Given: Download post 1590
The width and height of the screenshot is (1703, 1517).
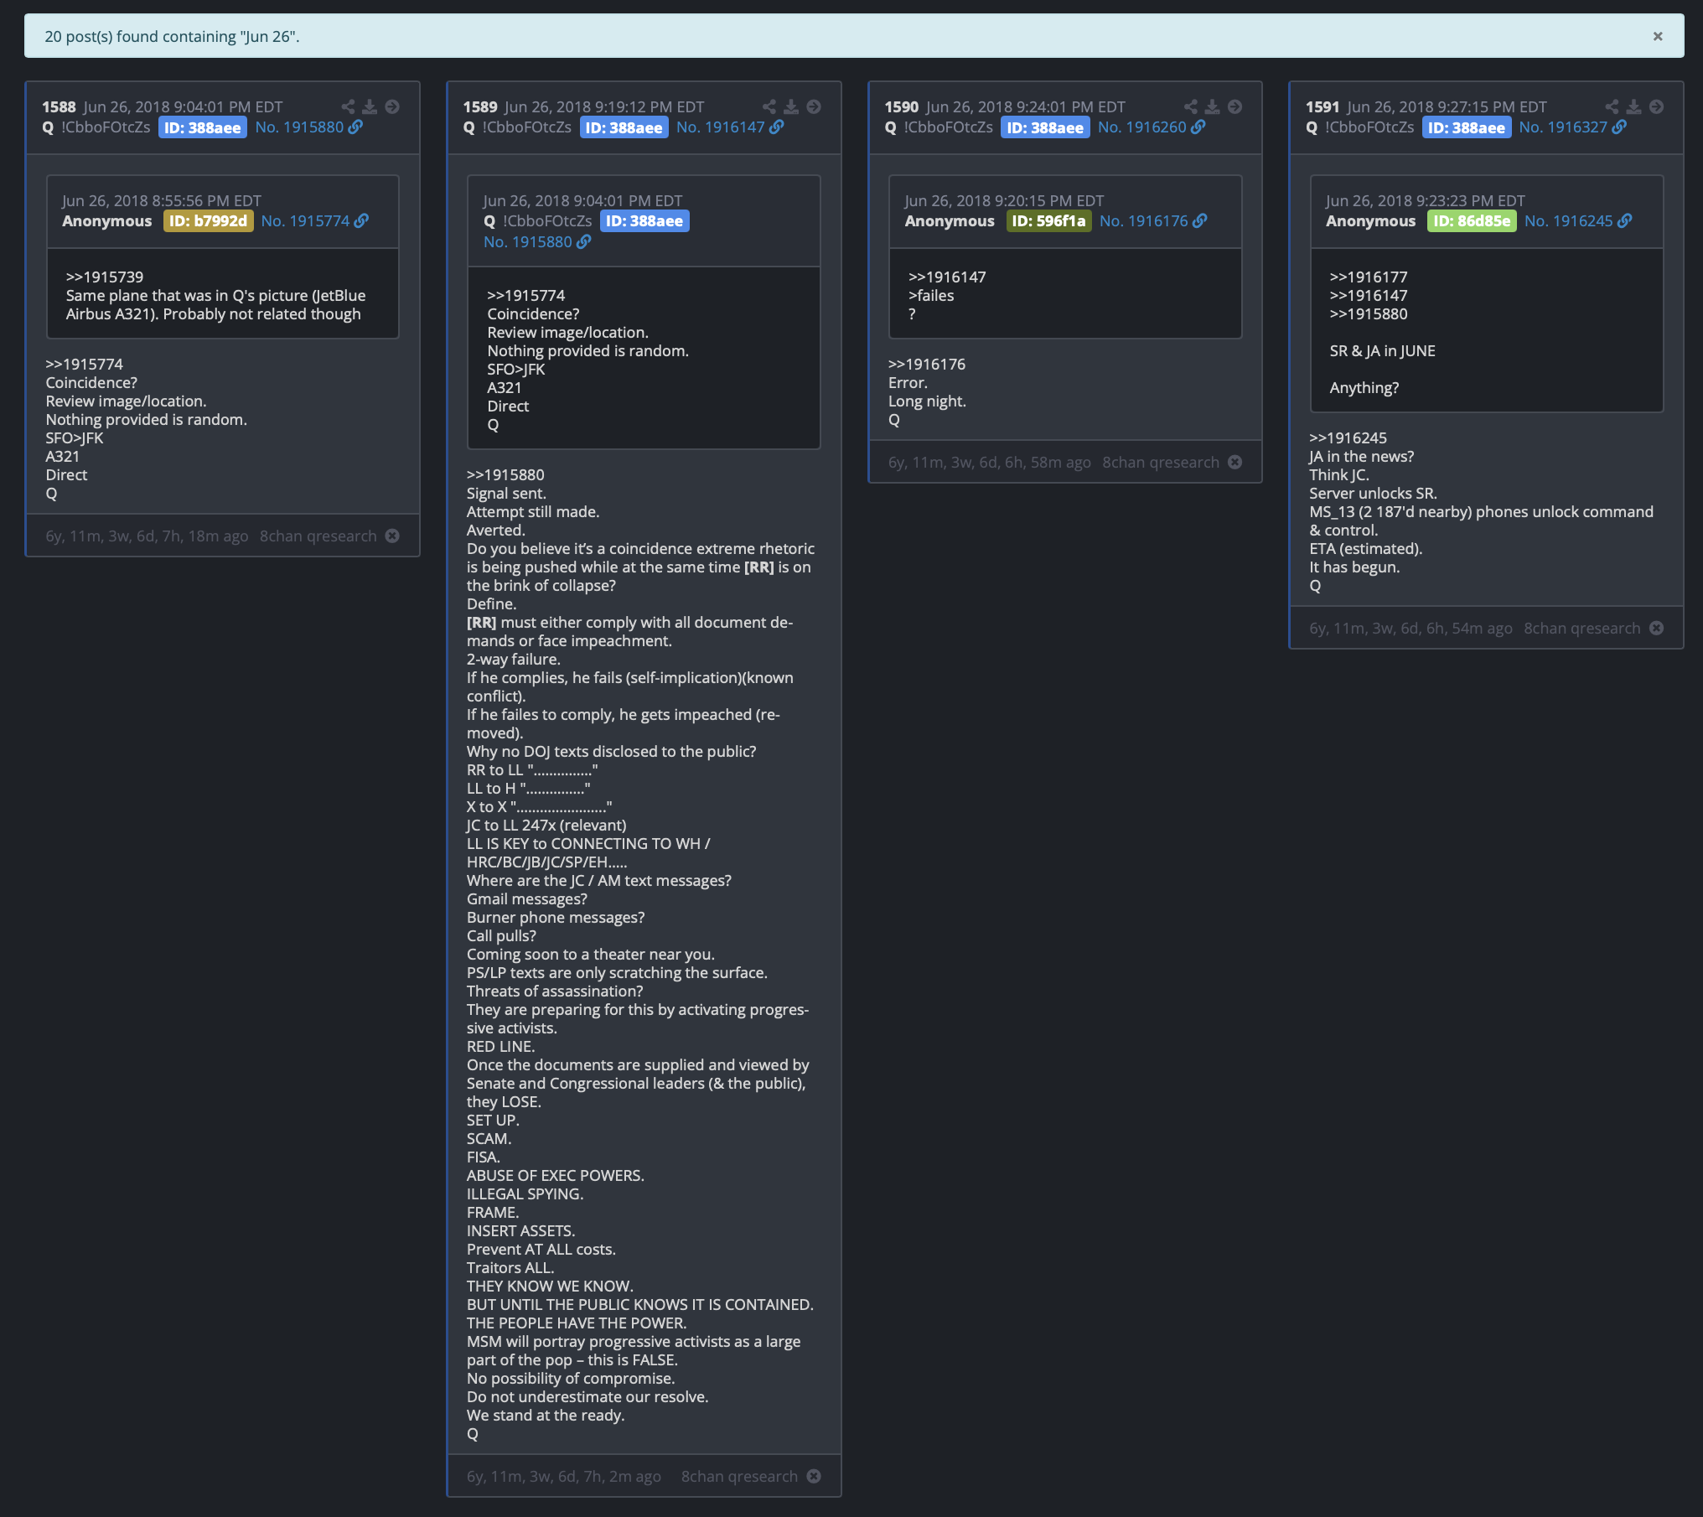Looking at the screenshot, I should pos(1213,106).
